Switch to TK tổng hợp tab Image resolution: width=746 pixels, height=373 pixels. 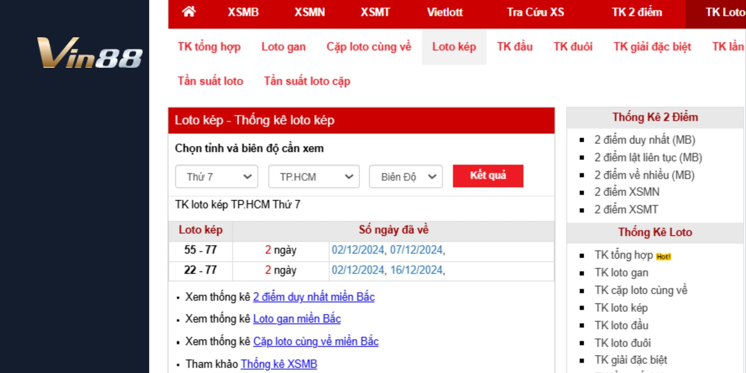209,47
